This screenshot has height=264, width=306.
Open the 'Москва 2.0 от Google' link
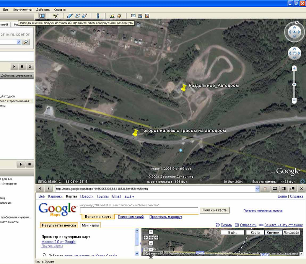coord(58,241)
